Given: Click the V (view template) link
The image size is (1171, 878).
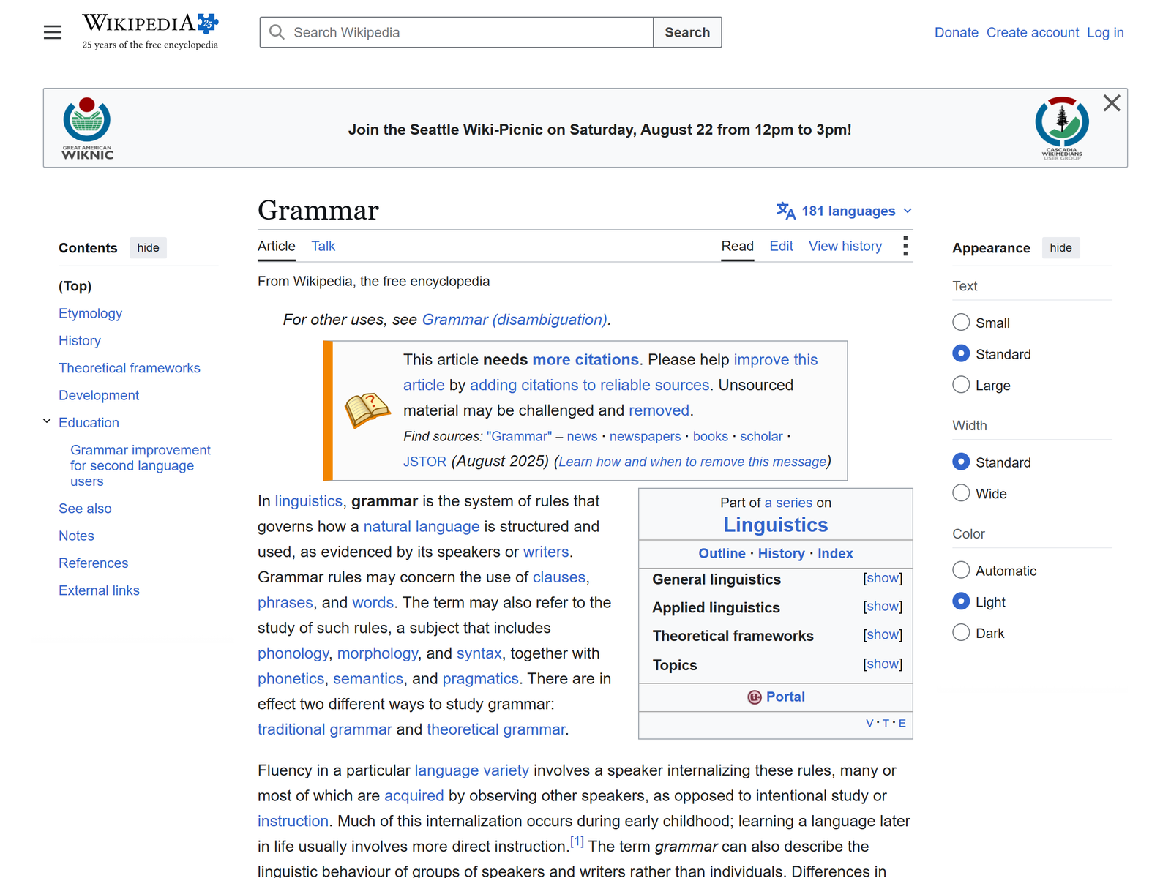Looking at the screenshot, I should pyautogui.click(x=869, y=723).
